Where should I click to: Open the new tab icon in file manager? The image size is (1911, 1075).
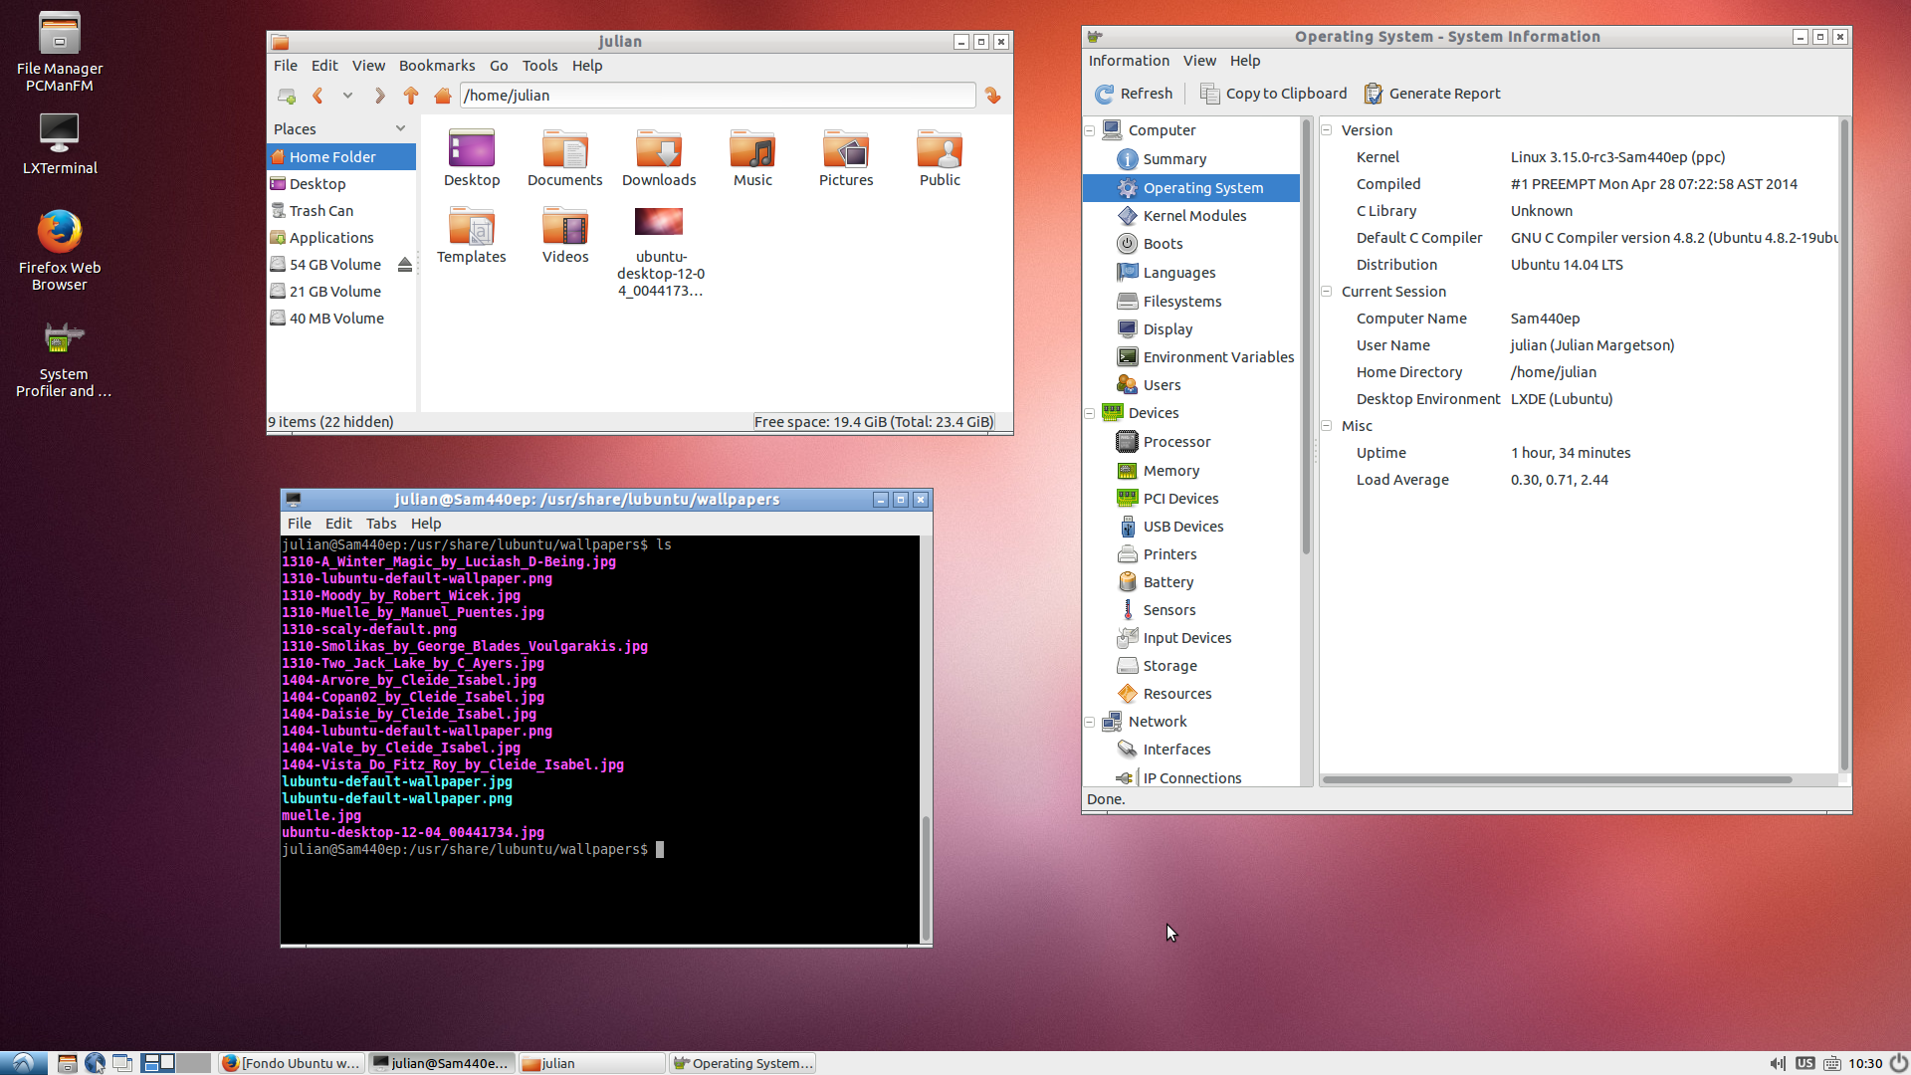click(287, 96)
